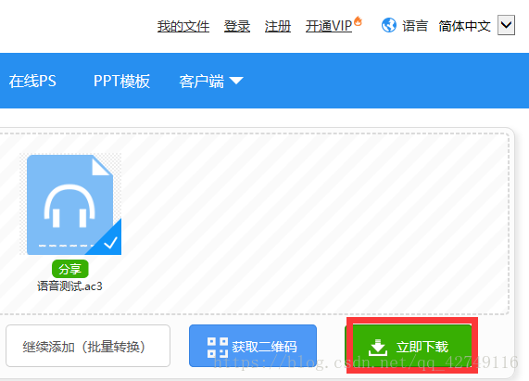Expand the 客户端 dropdown menu
This screenshot has height=381, width=529.
[211, 81]
